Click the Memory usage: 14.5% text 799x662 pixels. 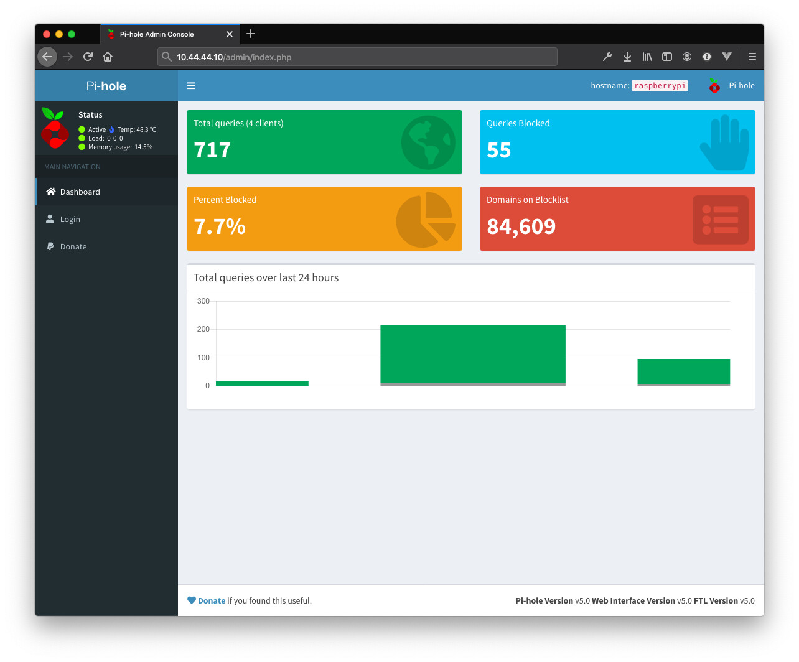[120, 147]
